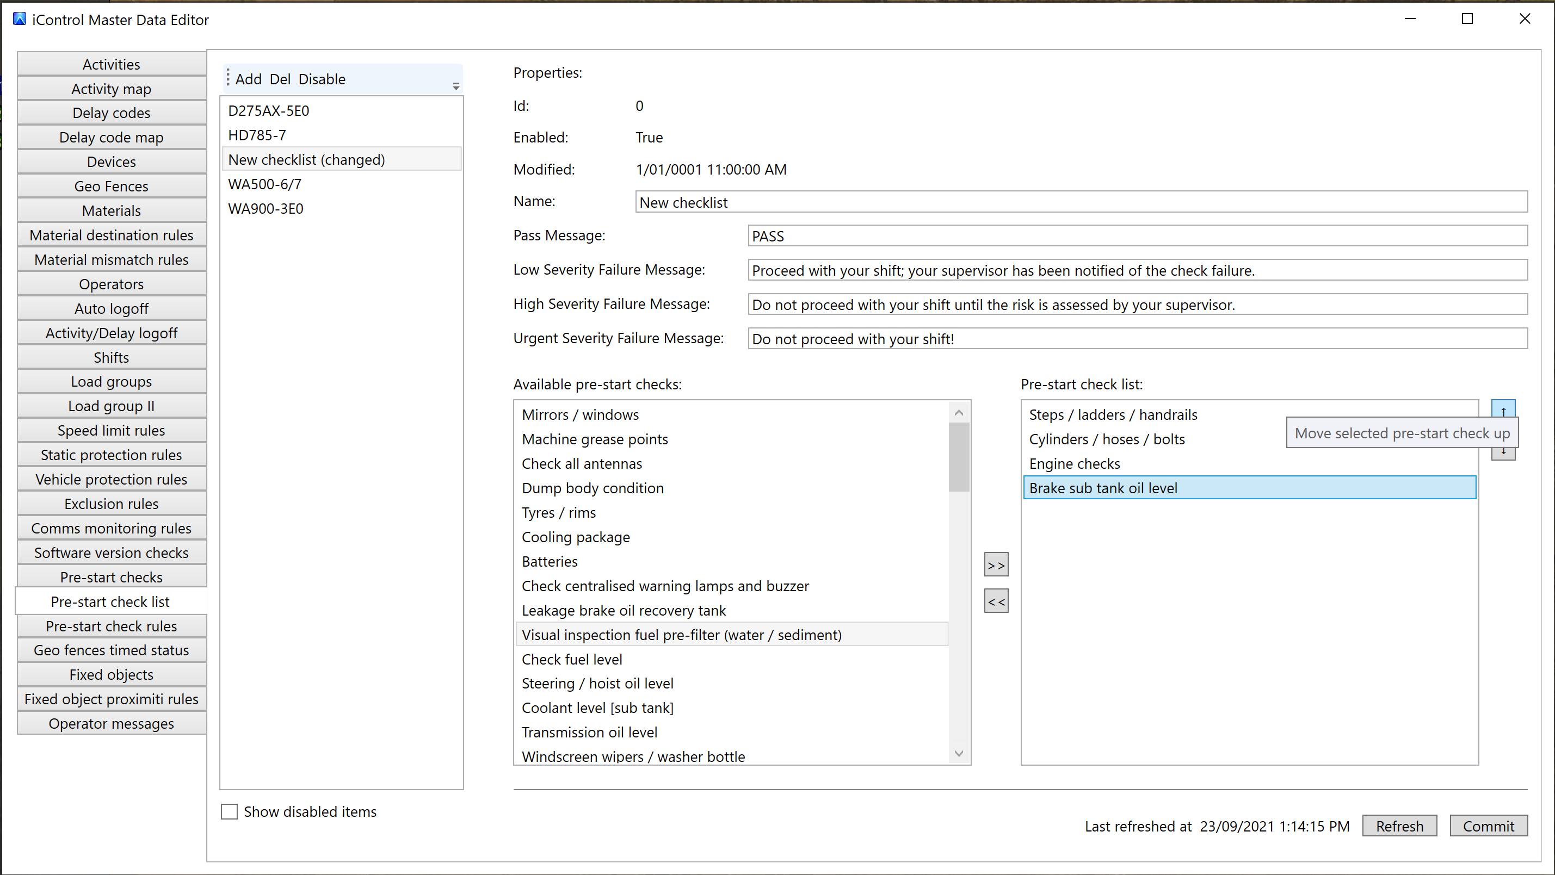Open the Activities tab
This screenshot has height=875, width=1555.
point(112,64)
